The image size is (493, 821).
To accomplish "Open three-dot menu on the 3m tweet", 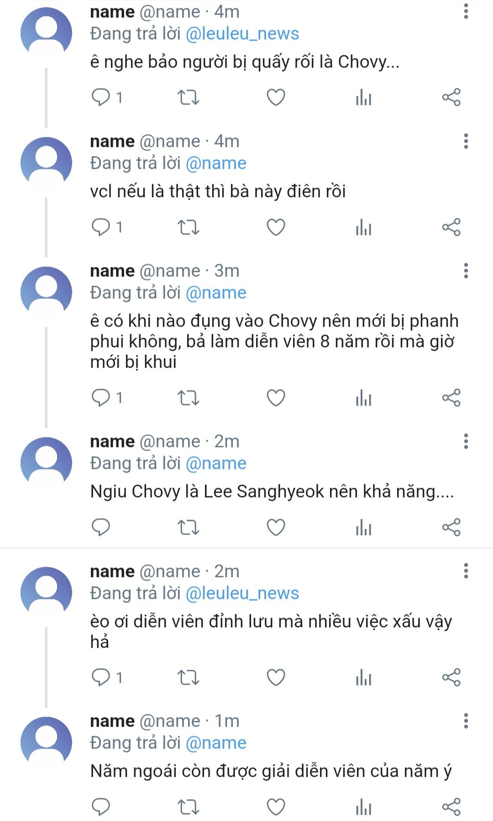I will (466, 270).
